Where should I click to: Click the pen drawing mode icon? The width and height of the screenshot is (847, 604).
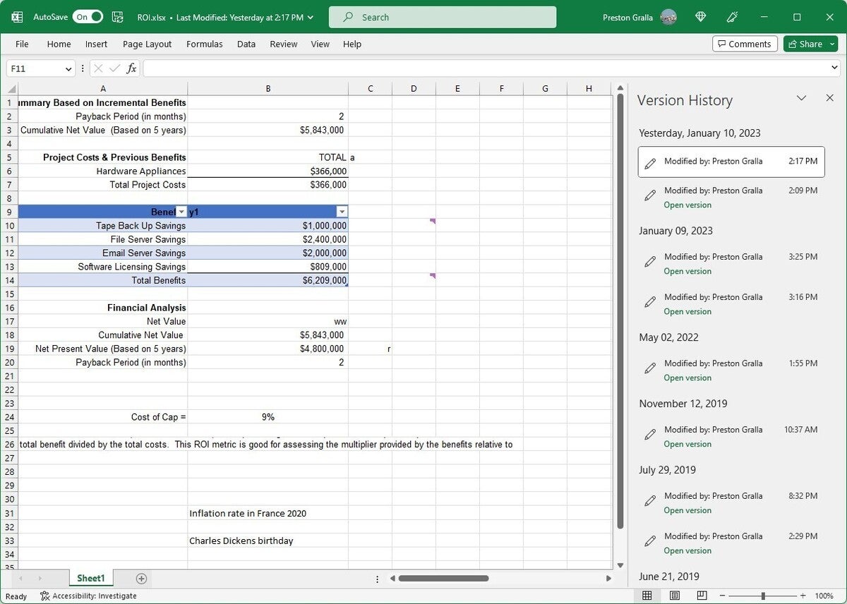733,17
